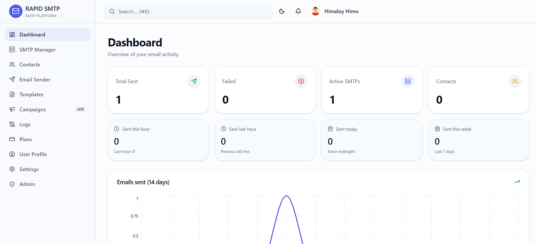Click "Since midnight" text
This screenshot has width=537, height=244.
[341, 152]
